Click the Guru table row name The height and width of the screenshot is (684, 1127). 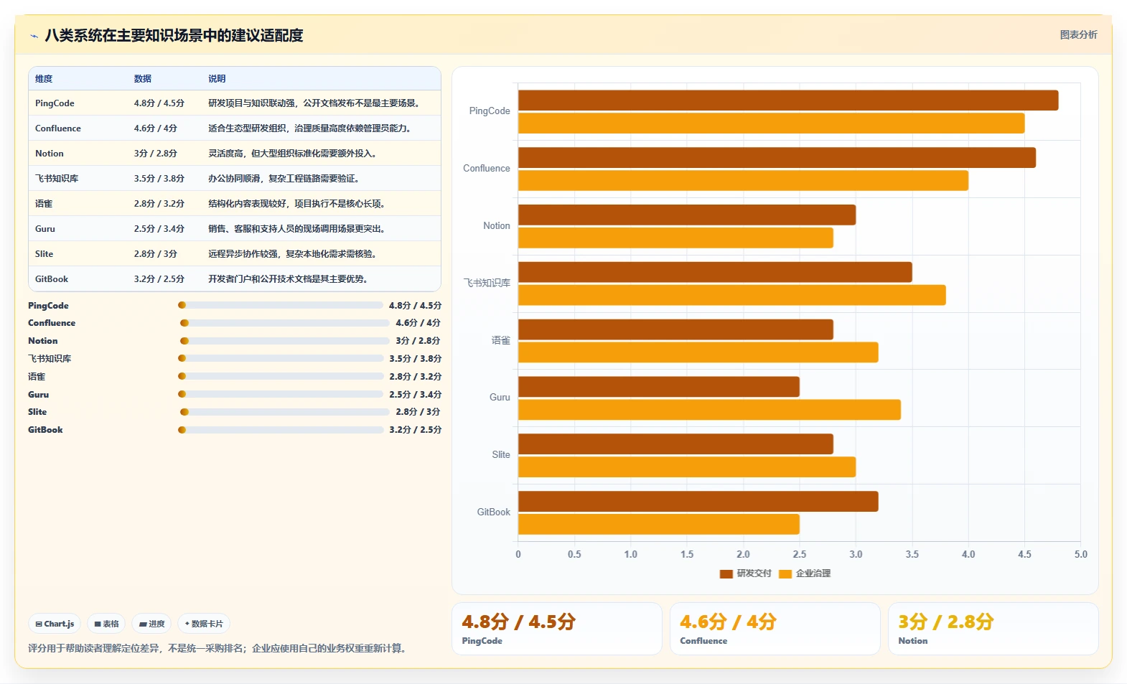(45, 229)
